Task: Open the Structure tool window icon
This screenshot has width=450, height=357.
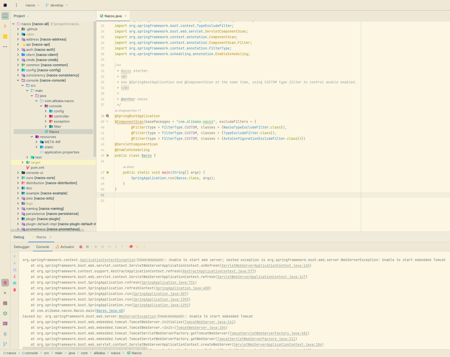Action: [5, 36]
